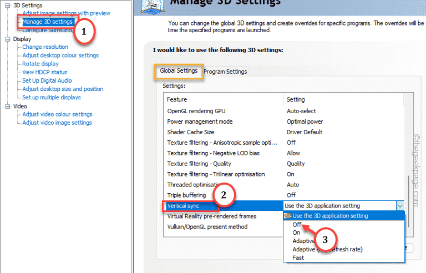Select Texture filtering - Anisotropic sample row

(x=283, y=143)
